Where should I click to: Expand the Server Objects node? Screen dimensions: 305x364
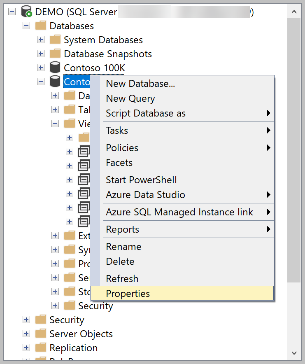pyautogui.click(x=26, y=334)
